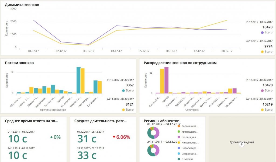Click teal bar for Сотрудни… in Потери звонков
276x162 pixels.
point(95,87)
